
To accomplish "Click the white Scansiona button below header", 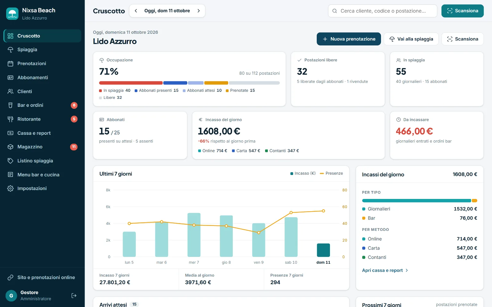I will pos(462,39).
